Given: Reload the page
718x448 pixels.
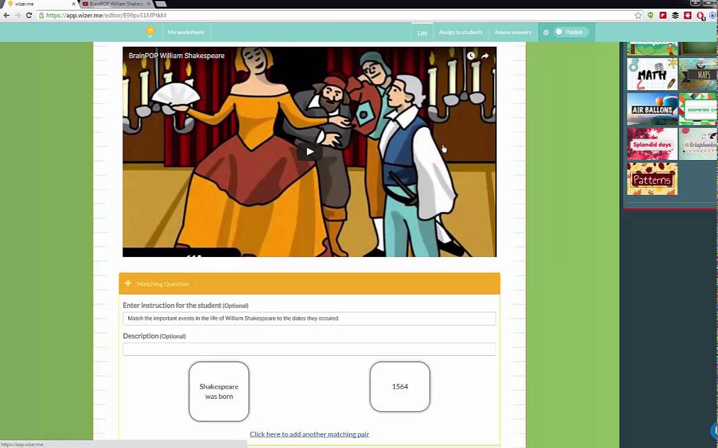Looking at the screenshot, I should coord(29,15).
